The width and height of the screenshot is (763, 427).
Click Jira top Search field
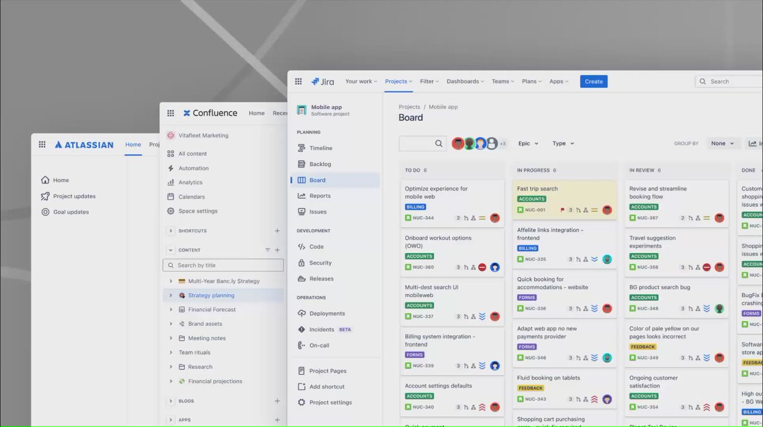pyautogui.click(x=729, y=82)
